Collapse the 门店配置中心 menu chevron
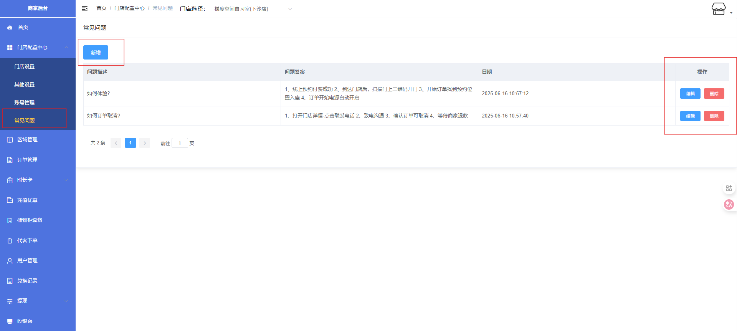737x331 pixels. (x=66, y=48)
